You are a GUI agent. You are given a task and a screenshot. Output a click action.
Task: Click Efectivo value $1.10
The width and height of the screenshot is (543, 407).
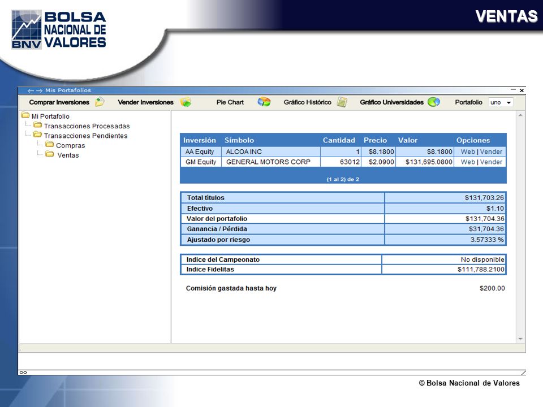click(495, 209)
